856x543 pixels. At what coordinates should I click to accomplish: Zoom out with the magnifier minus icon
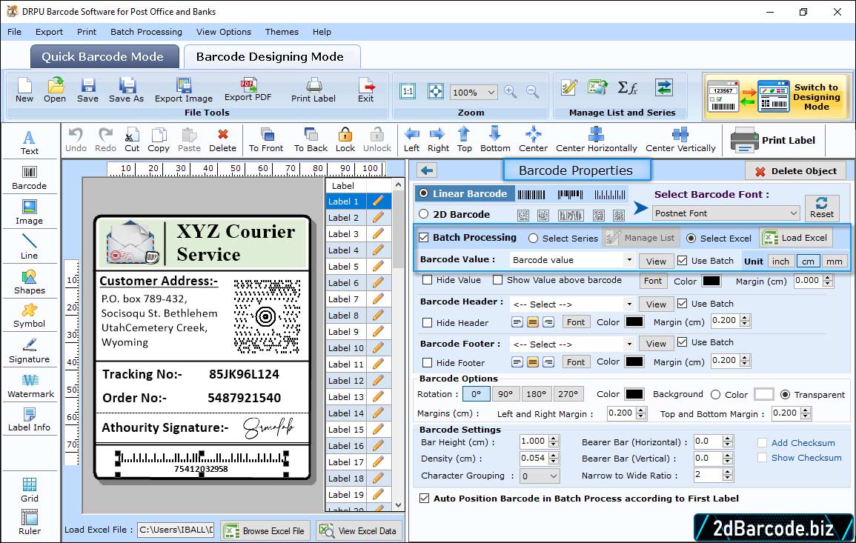click(x=532, y=92)
